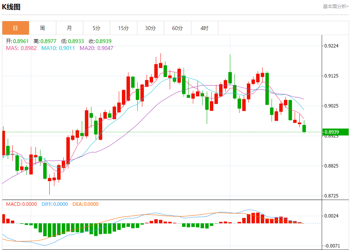
Task: Click the K线图 heading
Action: coord(11,7)
